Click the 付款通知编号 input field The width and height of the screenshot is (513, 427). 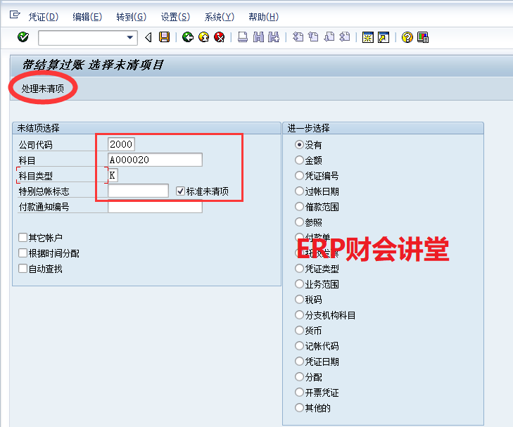pos(155,206)
